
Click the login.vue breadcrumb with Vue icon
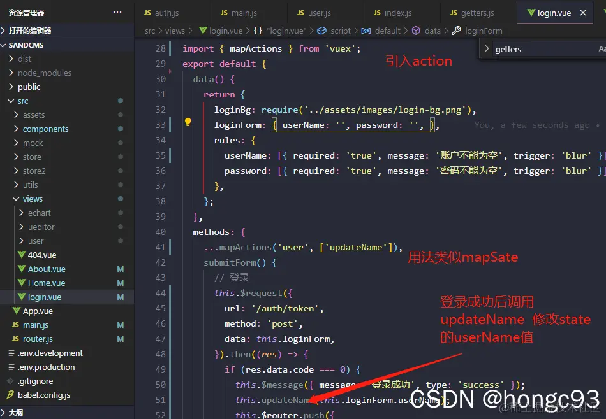pos(221,31)
